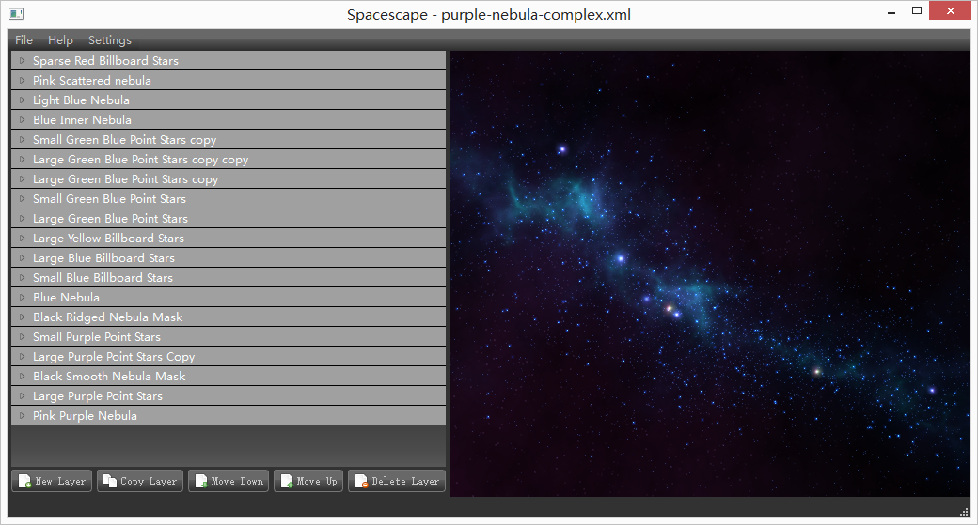
Task: Click the Copy Layer button
Action: coord(140,481)
